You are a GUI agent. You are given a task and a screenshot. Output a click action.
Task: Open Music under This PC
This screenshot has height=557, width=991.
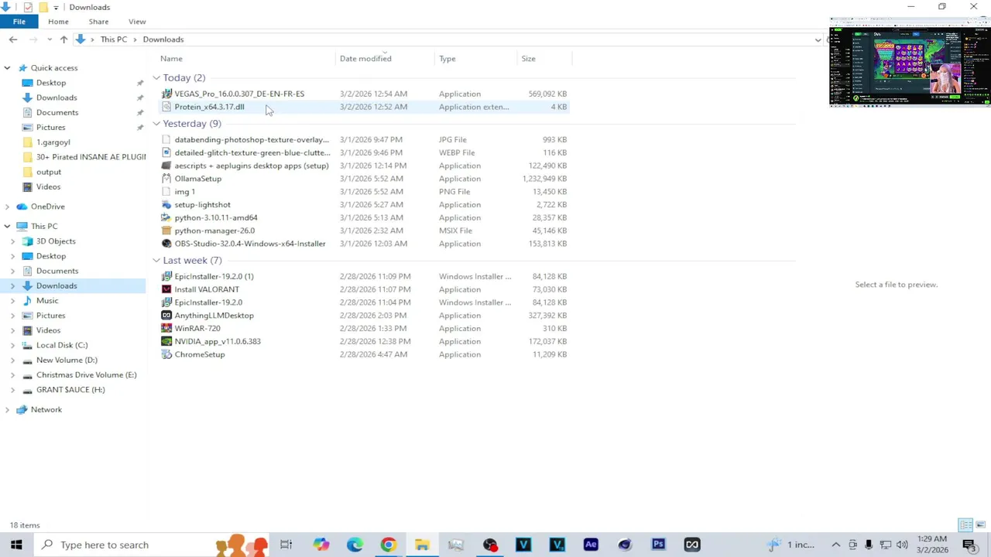47,301
